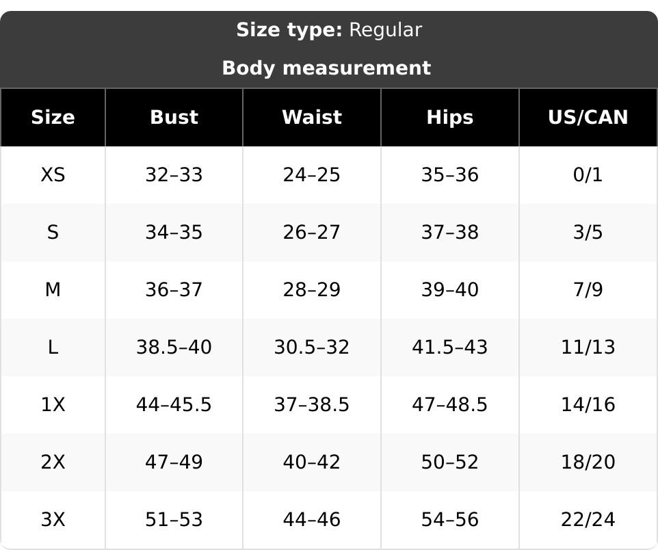Click the Size type: Regular heading
This screenshot has height=550, width=658.
[x=329, y=30]
